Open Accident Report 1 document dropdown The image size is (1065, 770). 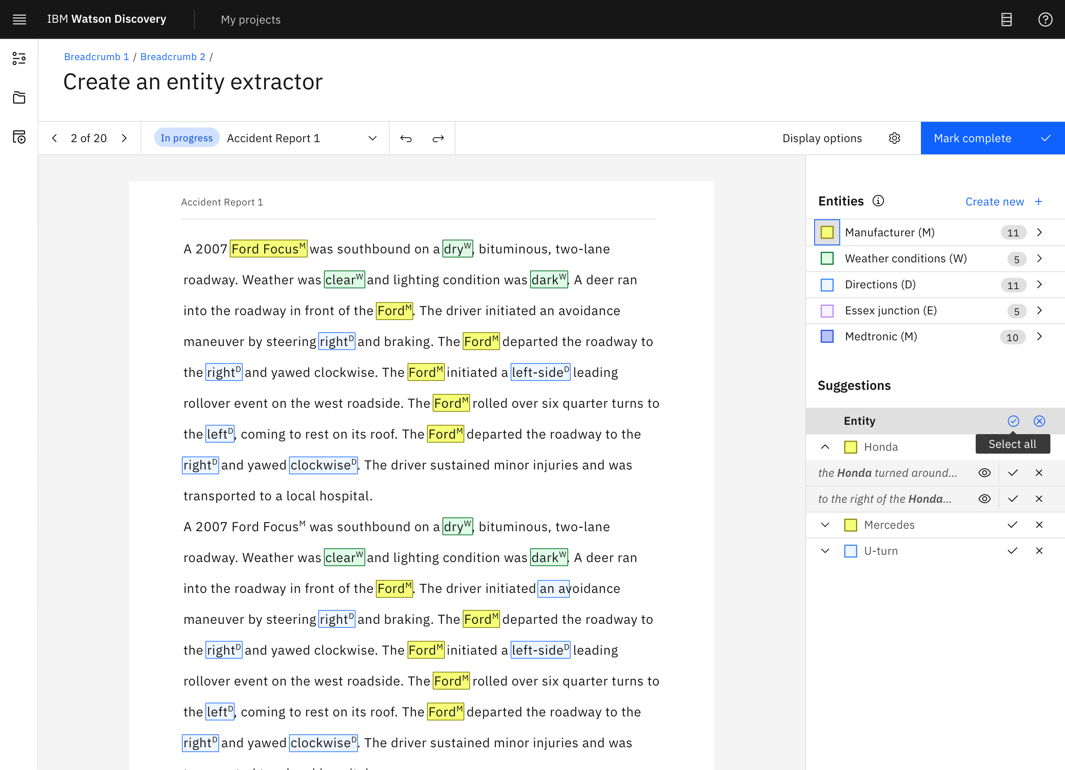click(372, 138)
